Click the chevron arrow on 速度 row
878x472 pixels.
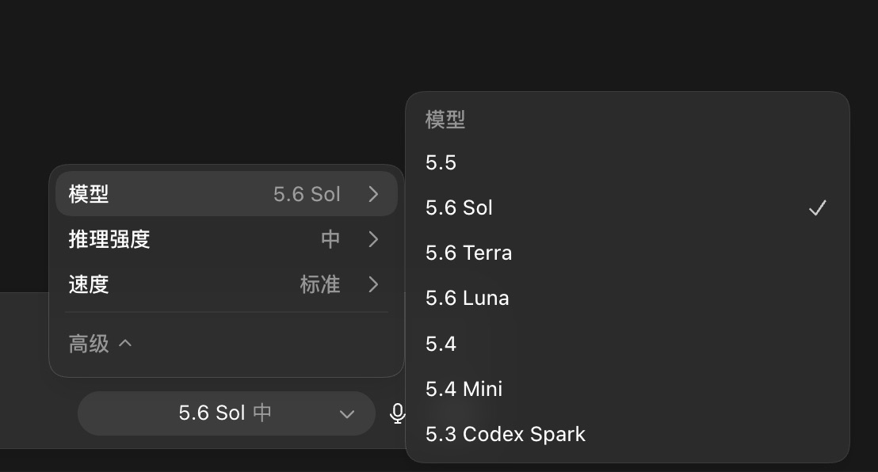373,284
